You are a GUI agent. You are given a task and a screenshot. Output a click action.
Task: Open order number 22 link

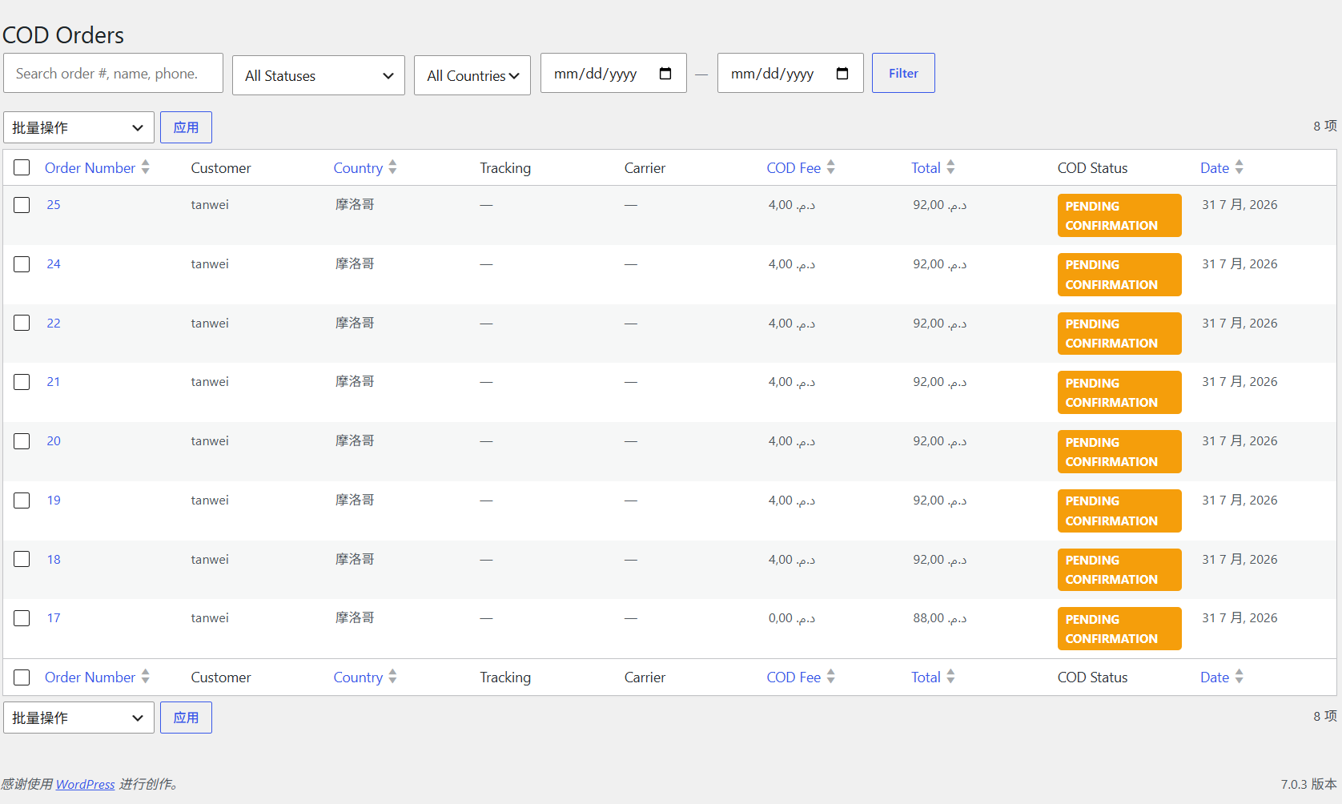tap(54, 324)
